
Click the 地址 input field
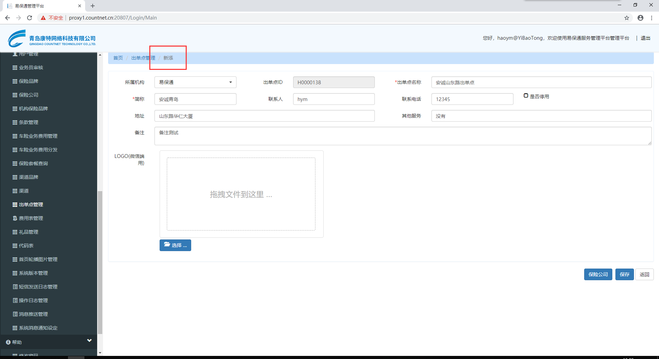[264, 116]
